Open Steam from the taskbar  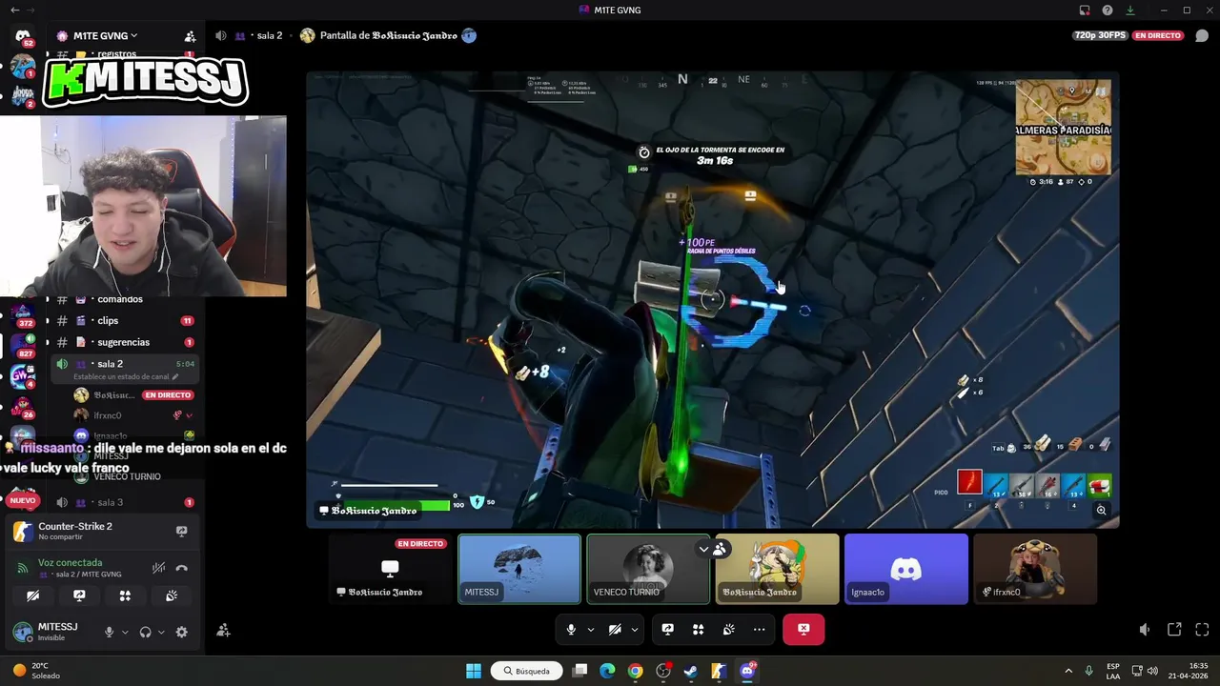691,671
